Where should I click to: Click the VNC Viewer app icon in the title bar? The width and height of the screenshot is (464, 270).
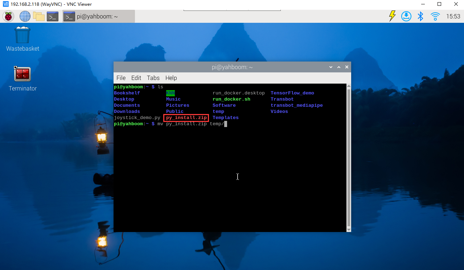[5, 4]
